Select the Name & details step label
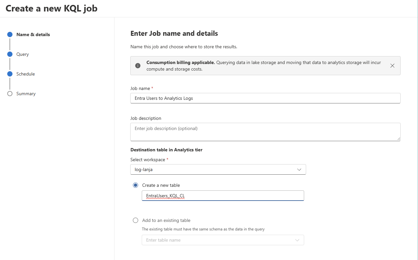This screenshot has height=260, width=418. 33,34
